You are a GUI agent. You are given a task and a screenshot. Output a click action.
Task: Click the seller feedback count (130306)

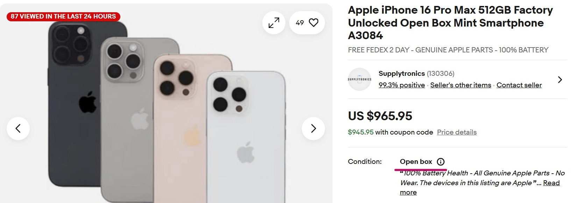pos(440,73)
